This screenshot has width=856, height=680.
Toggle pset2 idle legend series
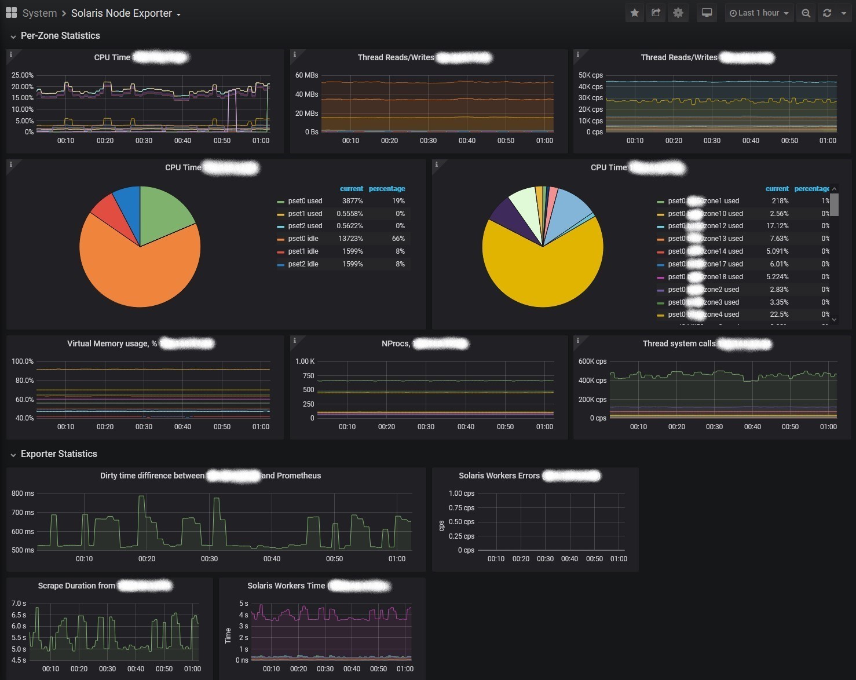coord(303,264)
